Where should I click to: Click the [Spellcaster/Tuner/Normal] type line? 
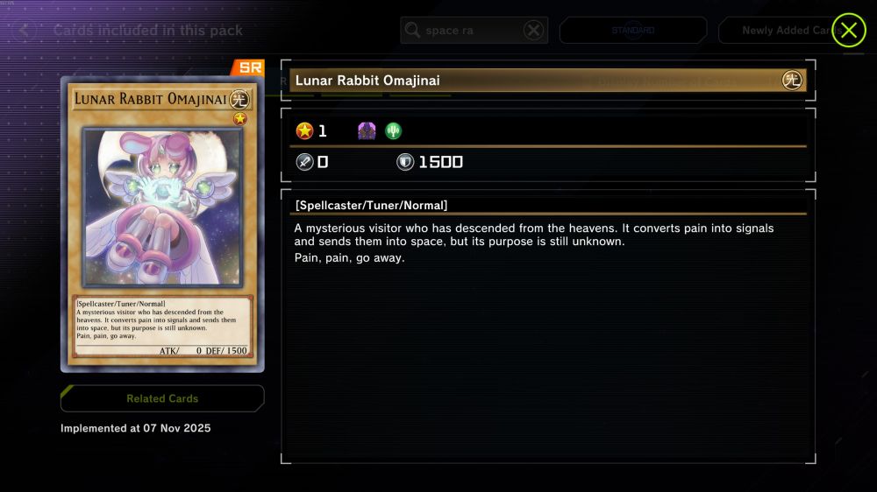point(371,205)
